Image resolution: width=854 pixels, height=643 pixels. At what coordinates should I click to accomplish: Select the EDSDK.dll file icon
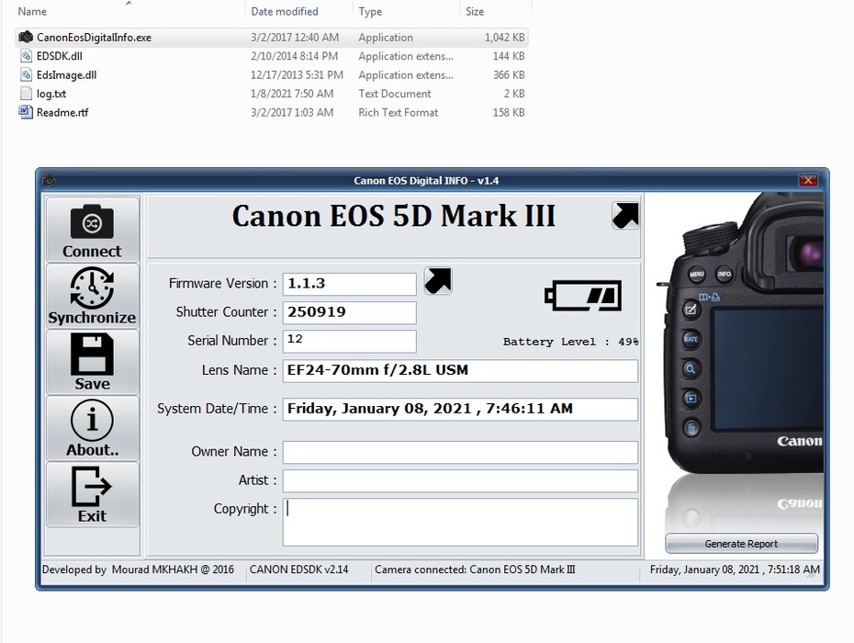click(x=26, y=56)
